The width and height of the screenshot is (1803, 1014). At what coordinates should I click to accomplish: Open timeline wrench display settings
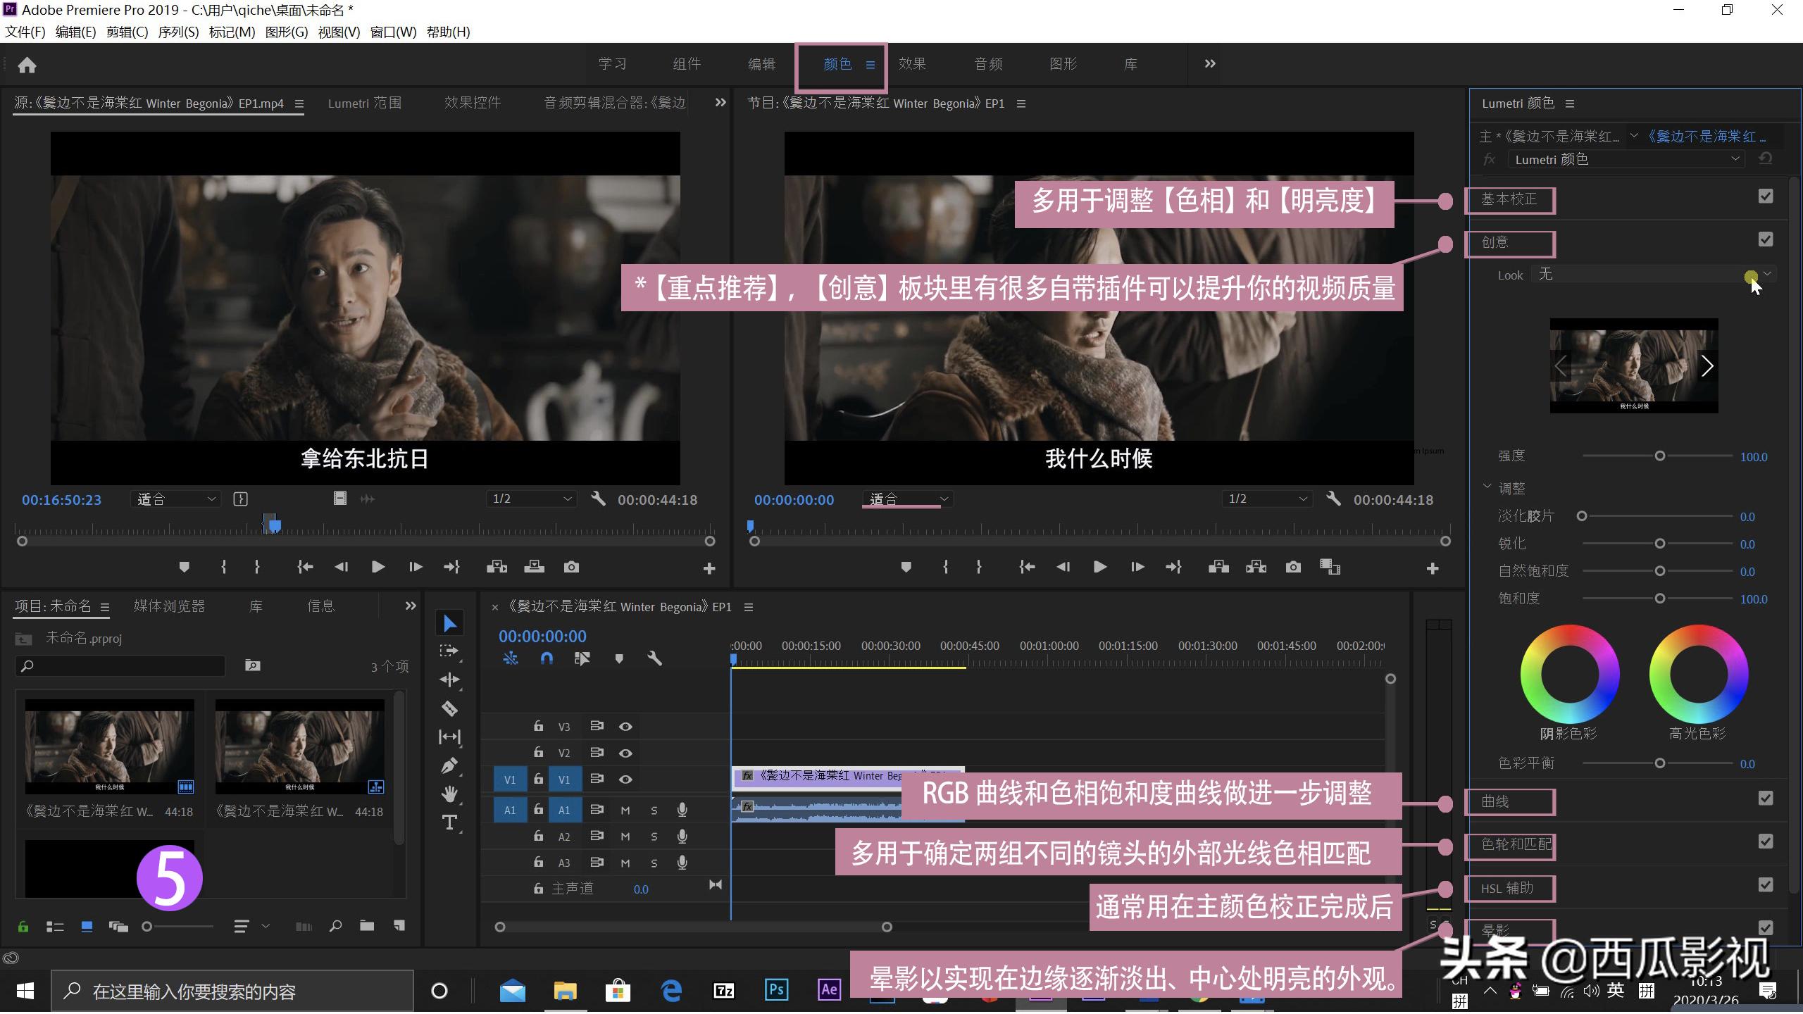coord(654,658)
